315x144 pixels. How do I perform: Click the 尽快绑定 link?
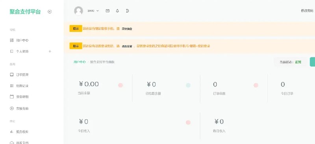pos(127,29)
